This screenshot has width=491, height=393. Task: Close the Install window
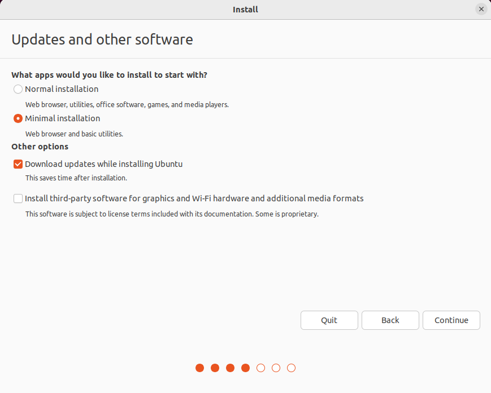(481, 10)
